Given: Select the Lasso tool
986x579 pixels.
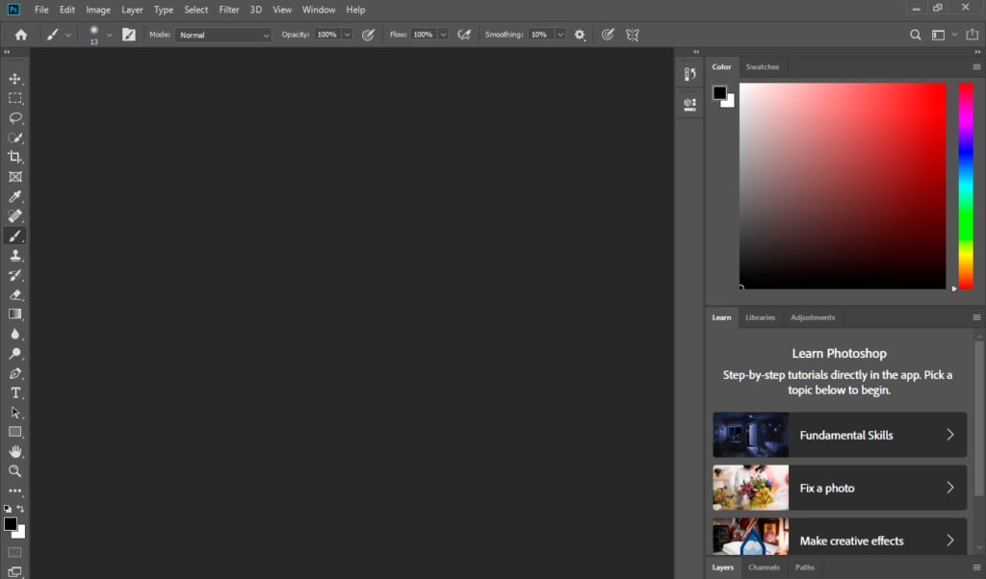Looking at the screenshot, I should coord(15,117).
